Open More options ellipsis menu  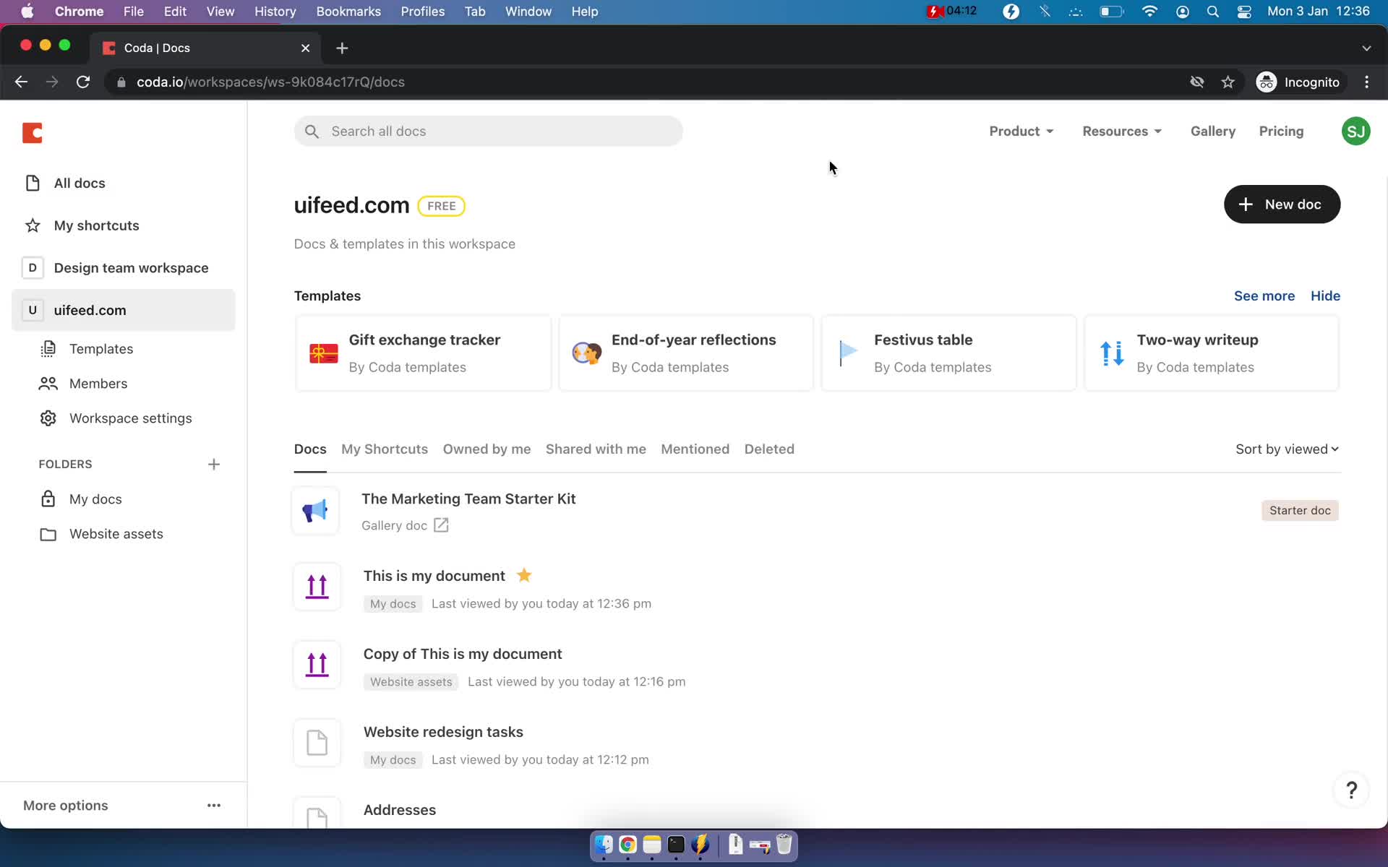[214, 805]
